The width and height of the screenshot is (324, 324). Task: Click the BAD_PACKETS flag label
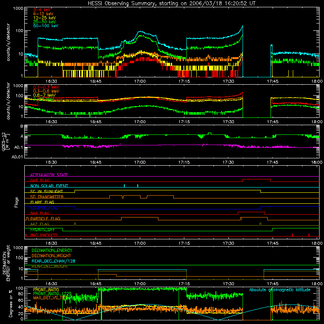(x=44, y=235)
